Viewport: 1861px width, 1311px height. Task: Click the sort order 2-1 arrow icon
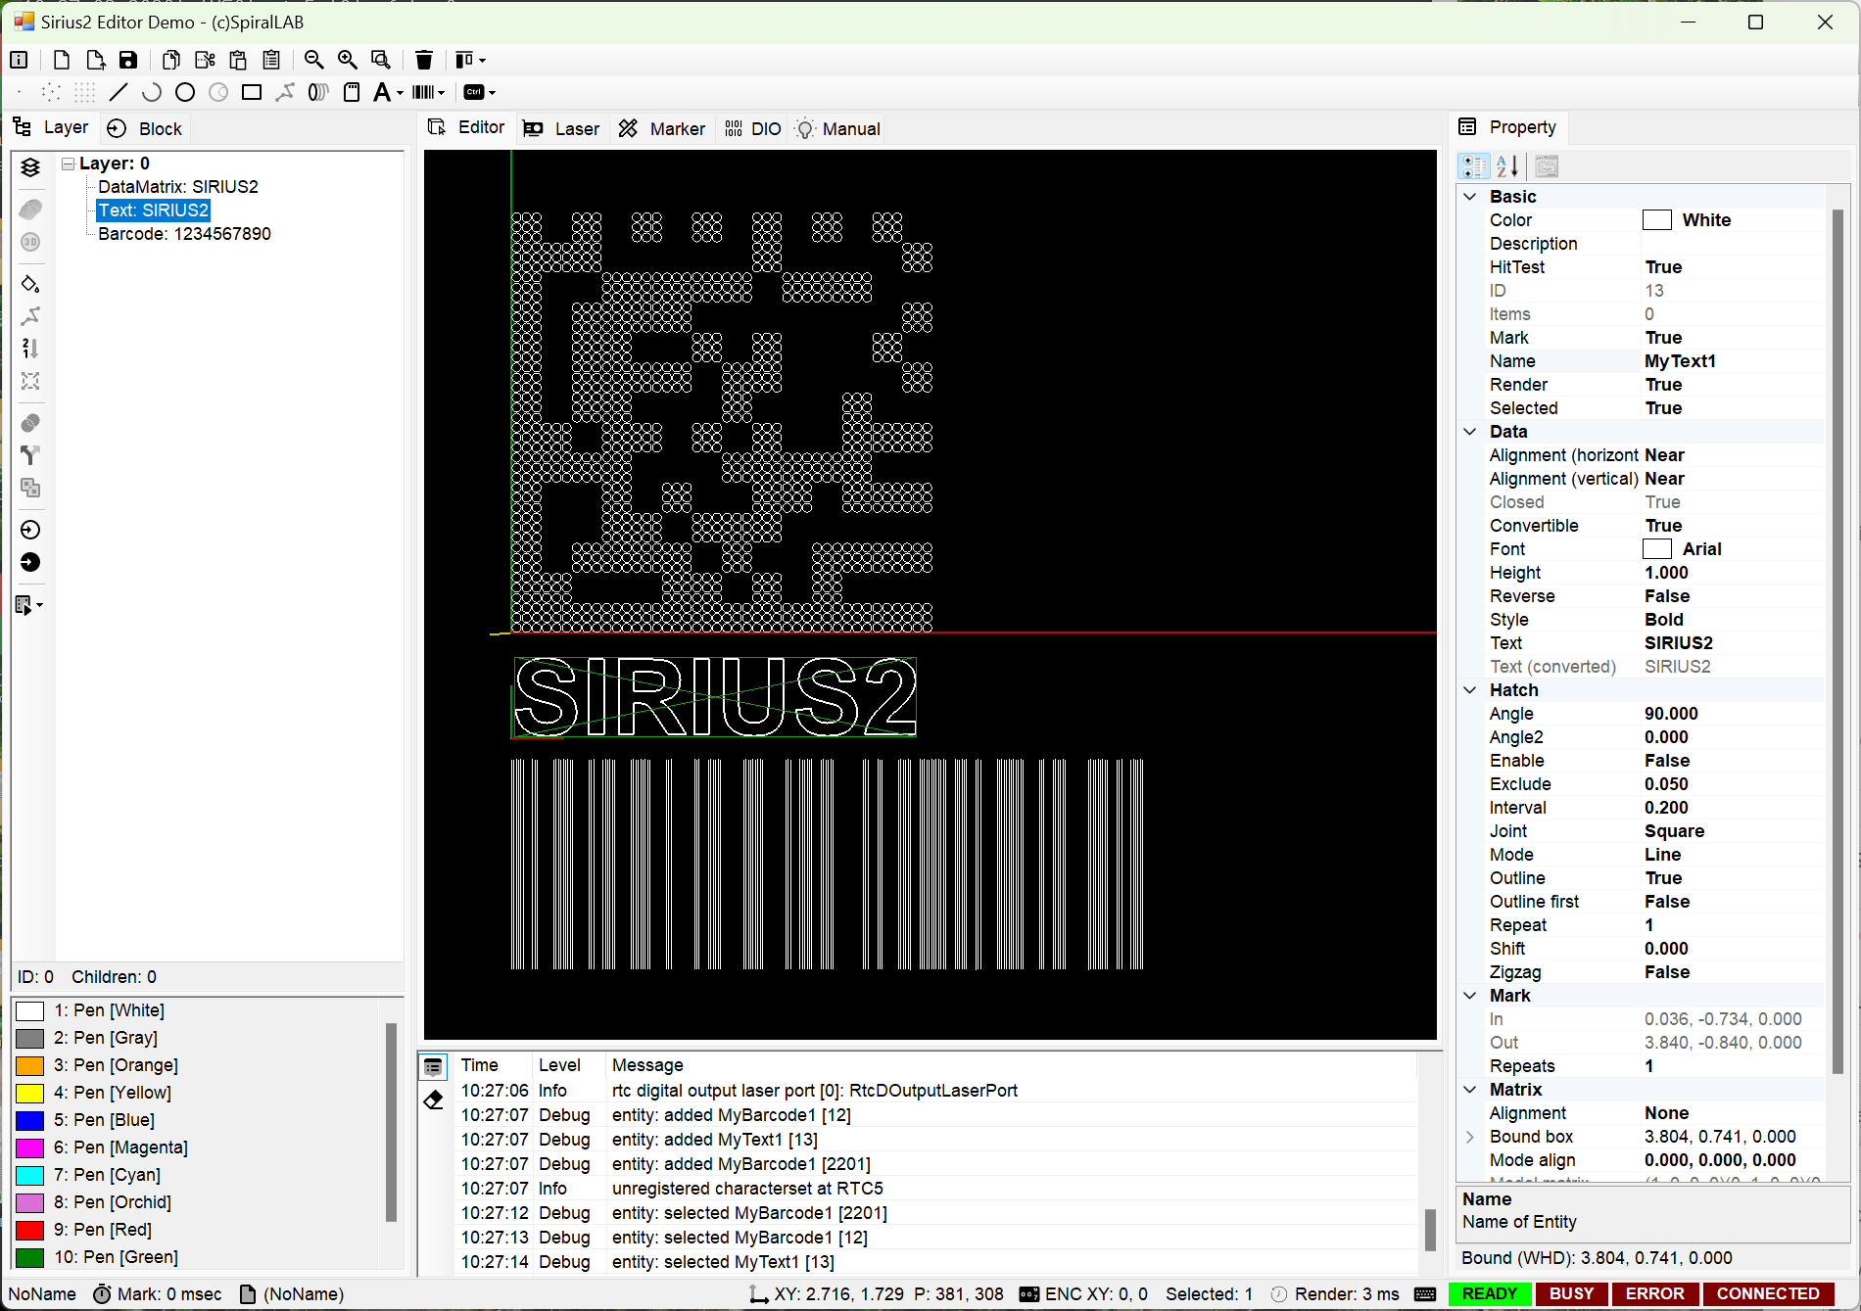pyautogui.click(x=30, y=349)
